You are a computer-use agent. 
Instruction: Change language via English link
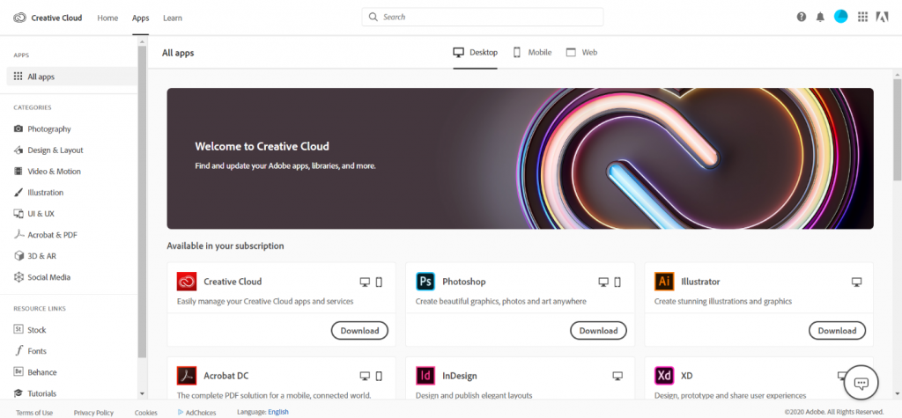278,412
